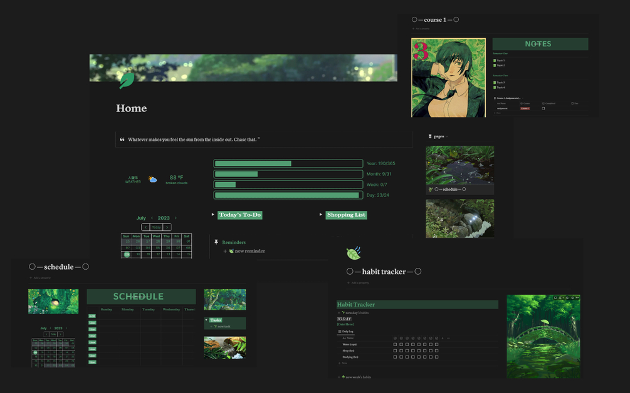Image resolution: width=630 pixels, height=393 pixels.
Task: Click the waving leaf icon above habit tracker
Action: (x=353, y=252)
